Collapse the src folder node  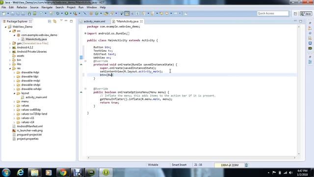[x=10, y=31]
